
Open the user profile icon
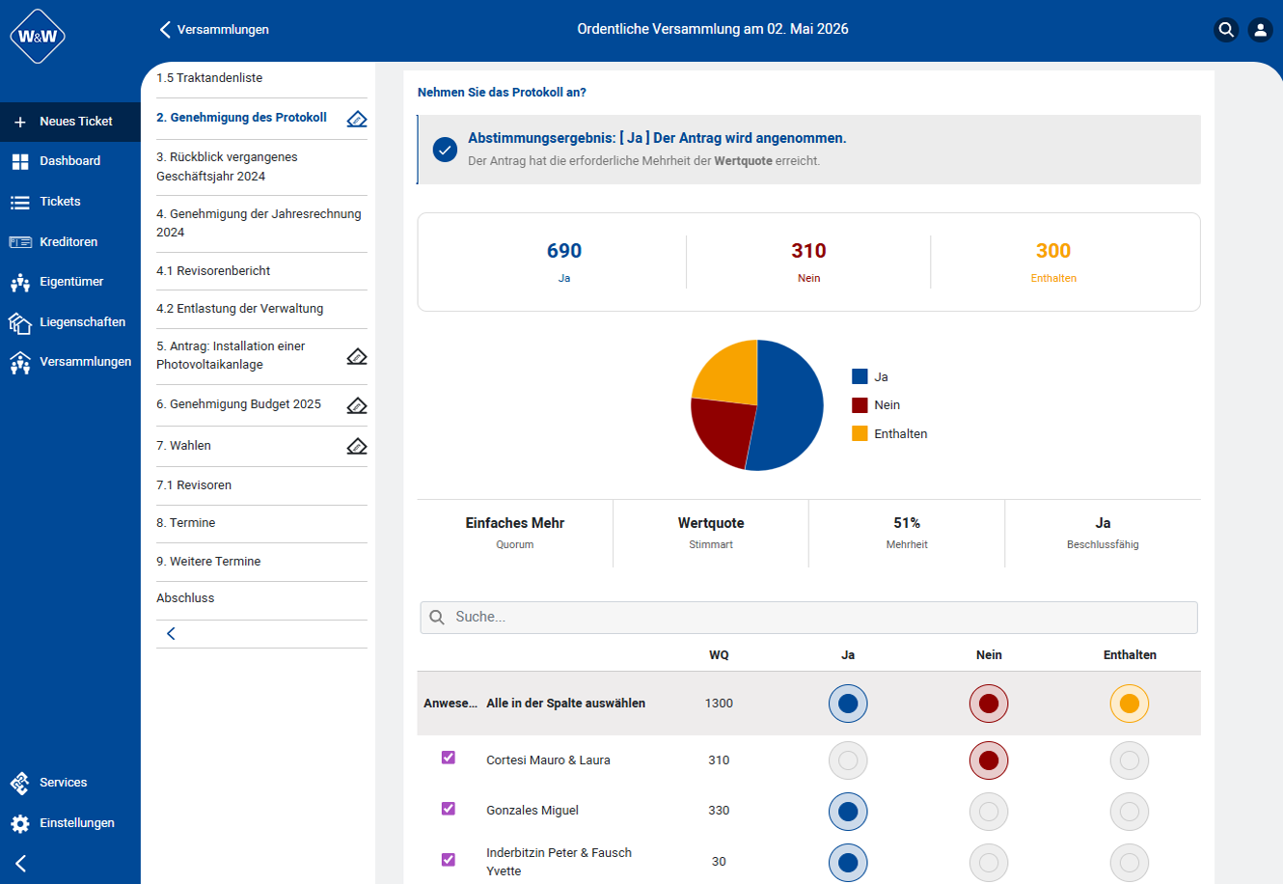pos(1260,30)
